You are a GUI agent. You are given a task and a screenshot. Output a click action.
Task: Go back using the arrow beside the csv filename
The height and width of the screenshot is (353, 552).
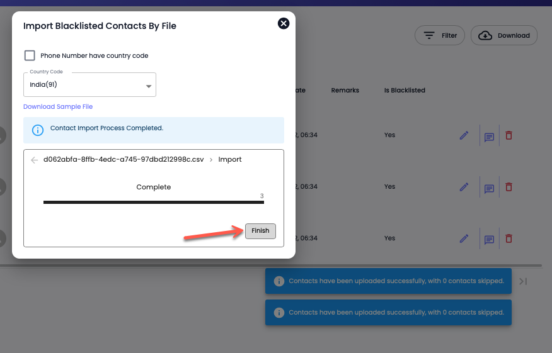[x=34, y=160]
